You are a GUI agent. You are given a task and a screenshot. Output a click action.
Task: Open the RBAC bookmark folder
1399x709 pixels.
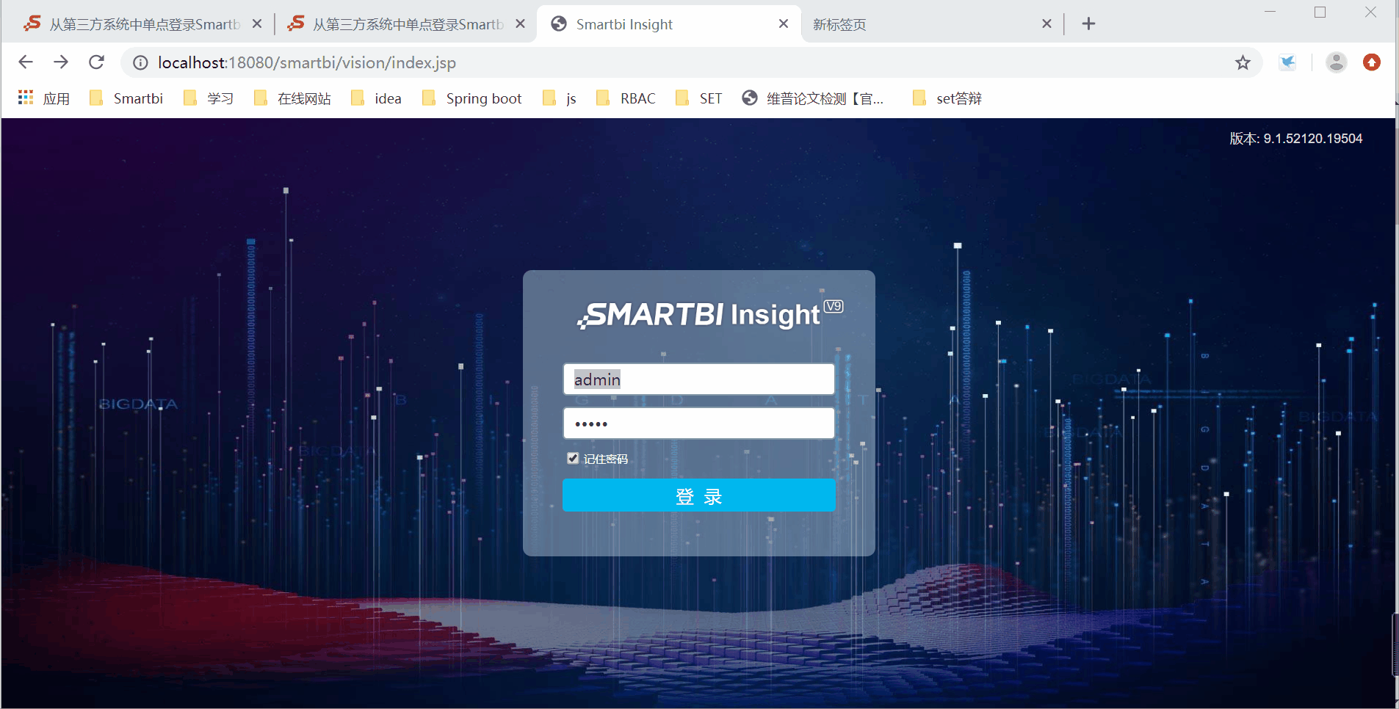point(626,98)
